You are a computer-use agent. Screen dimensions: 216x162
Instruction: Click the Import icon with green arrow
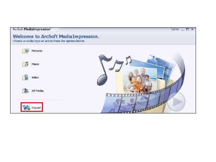point(26,107)
